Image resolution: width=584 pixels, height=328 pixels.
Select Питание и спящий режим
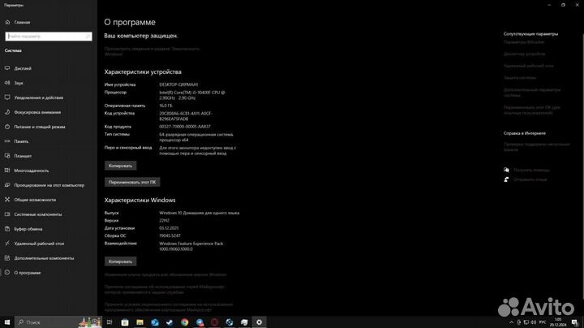(40, 127)
